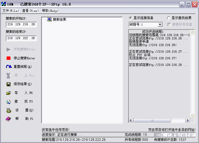Image resolution: width=199 pixels, height=143 pixels.
Task: Click the blue reset thread arrow icon
Action: click(x=9, y=66)
